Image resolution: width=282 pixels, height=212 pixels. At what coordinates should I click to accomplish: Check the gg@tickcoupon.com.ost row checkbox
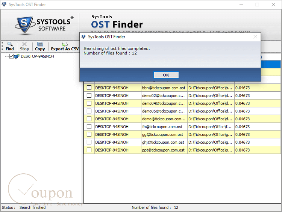(89, 135)
